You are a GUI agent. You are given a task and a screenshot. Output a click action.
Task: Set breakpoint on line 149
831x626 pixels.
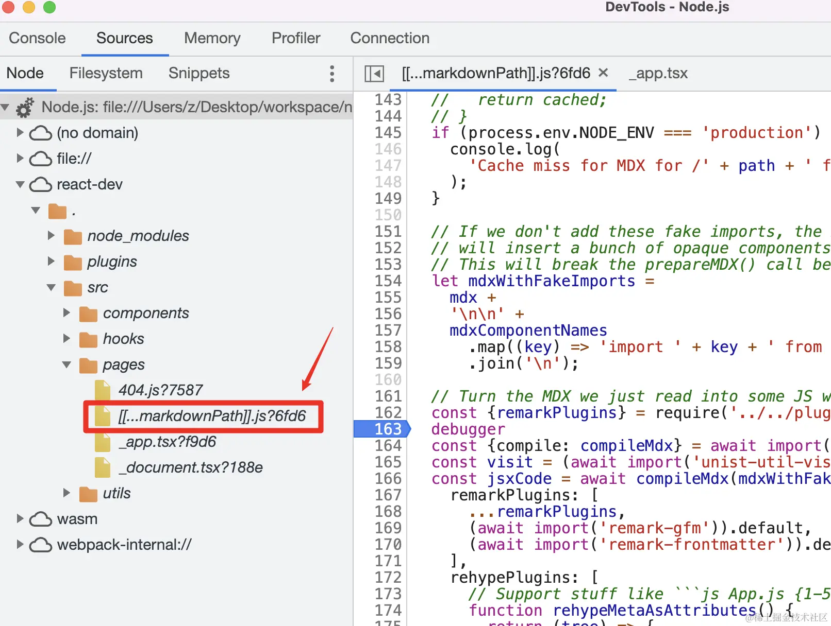pos(388,198)
